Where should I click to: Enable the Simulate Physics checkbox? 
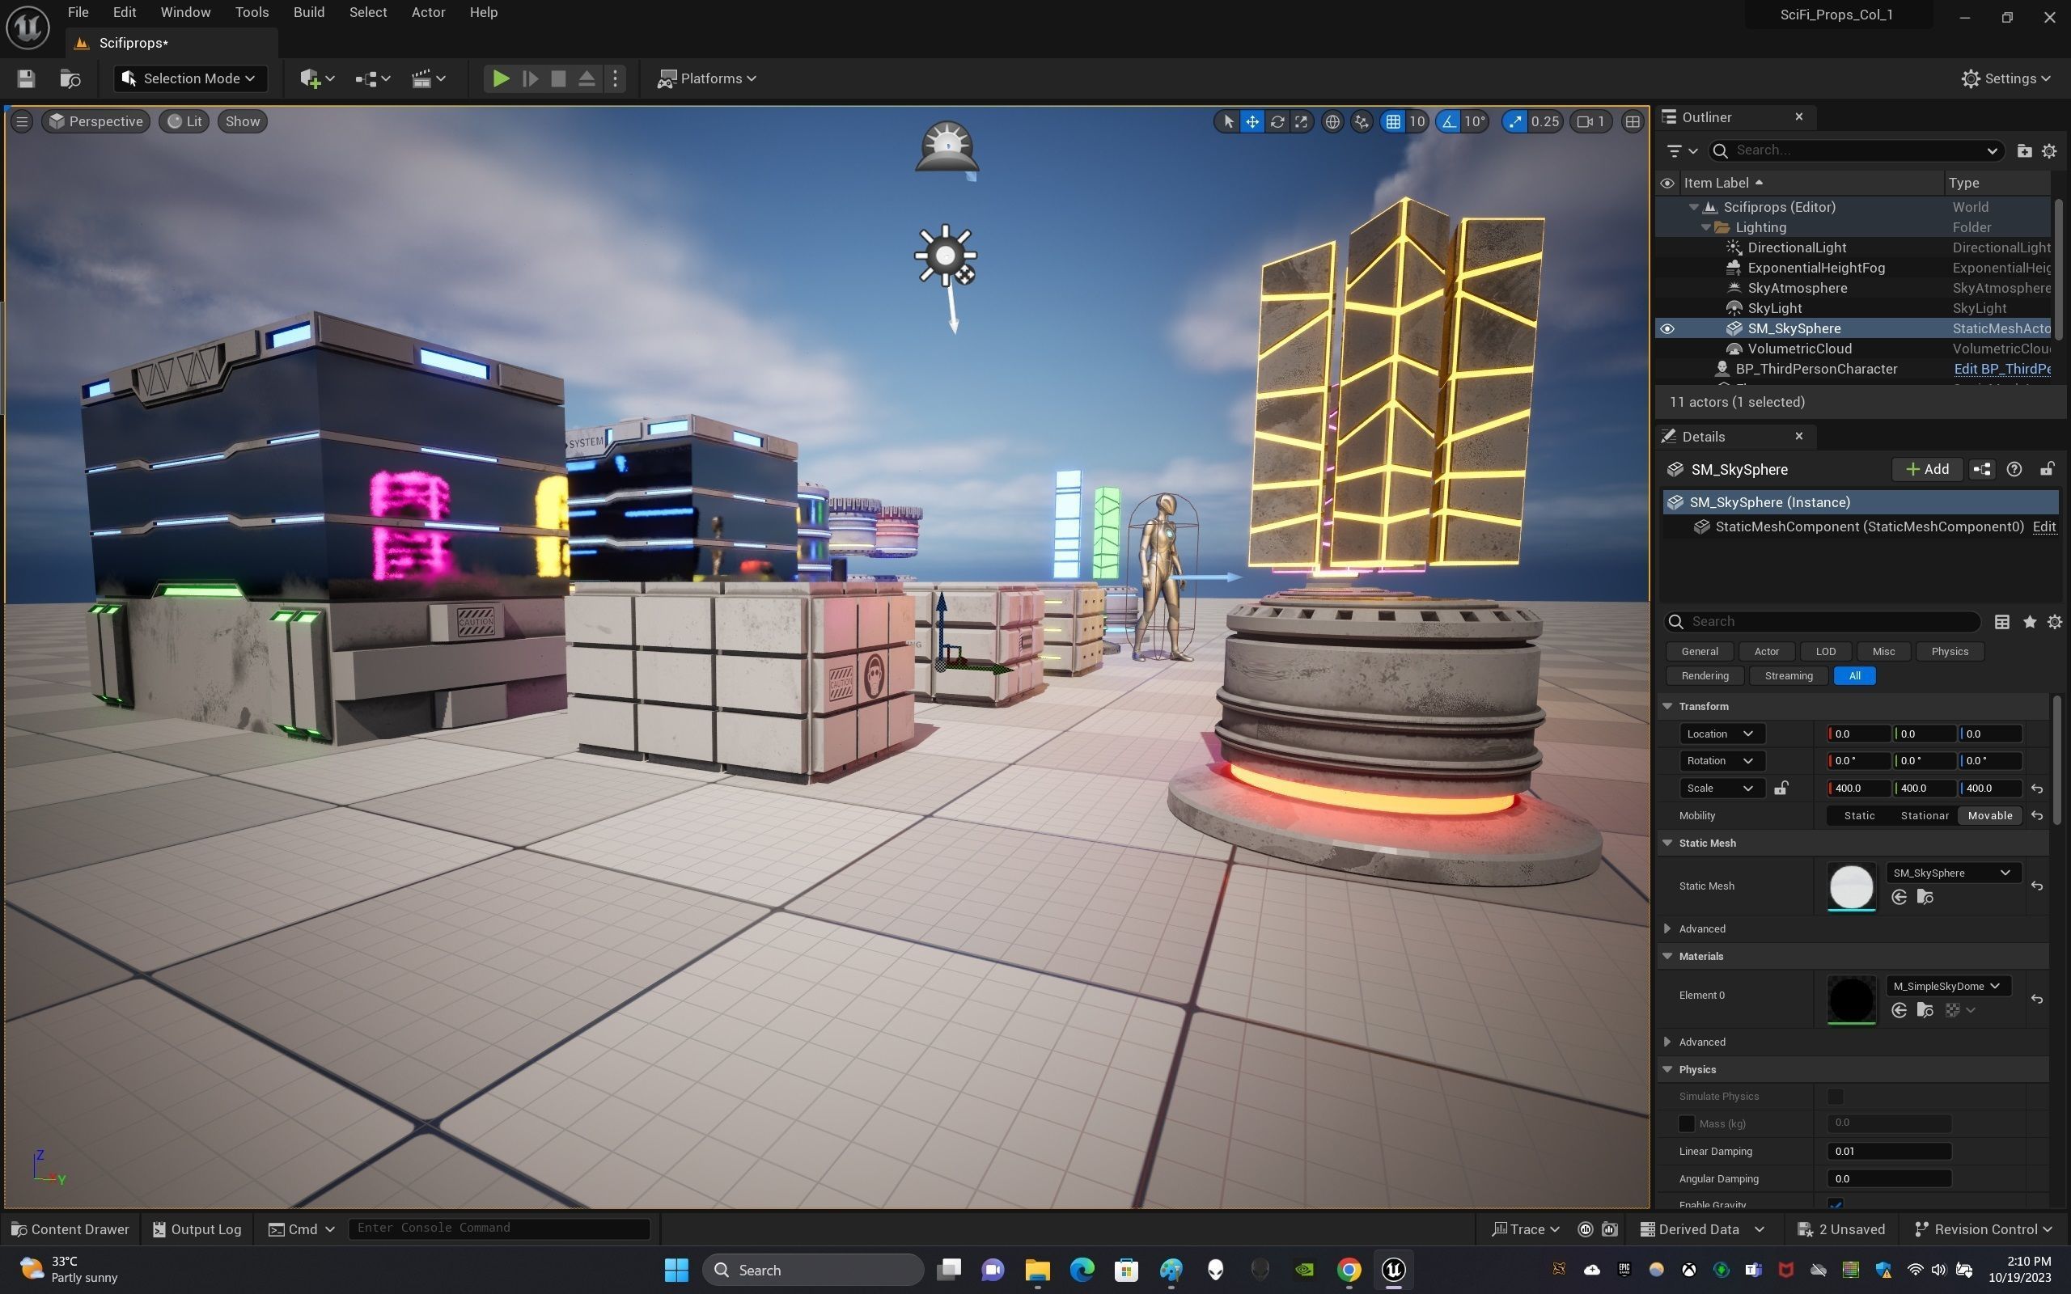(x=1835, y=1097)
